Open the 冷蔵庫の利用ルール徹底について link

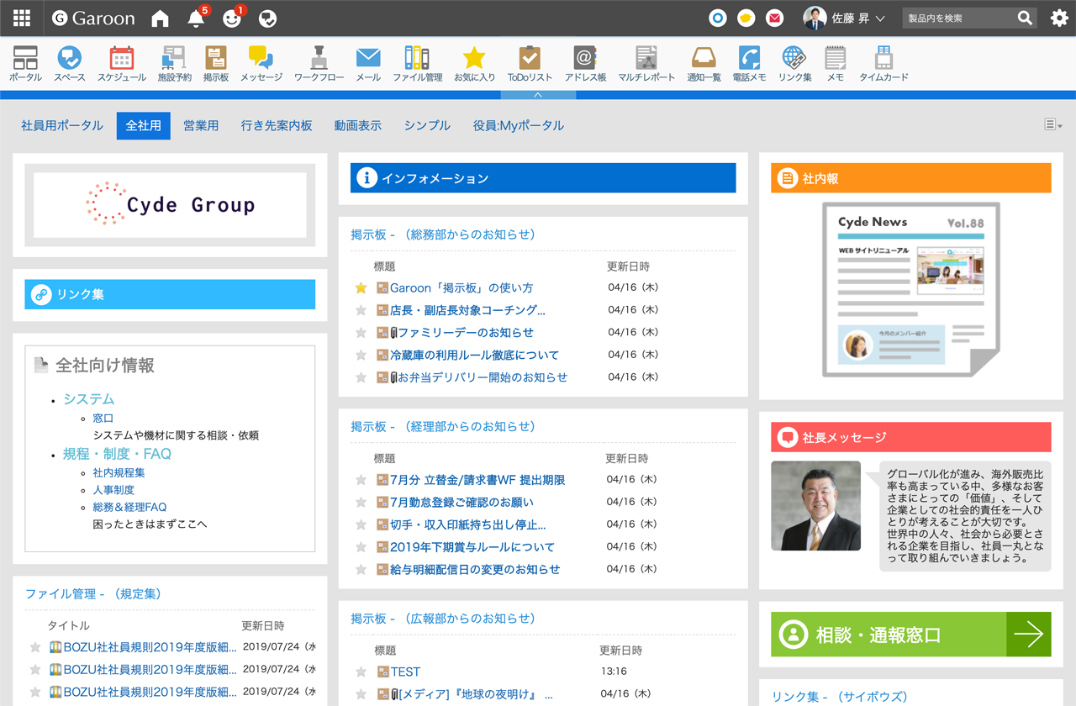tap(474, 356)
